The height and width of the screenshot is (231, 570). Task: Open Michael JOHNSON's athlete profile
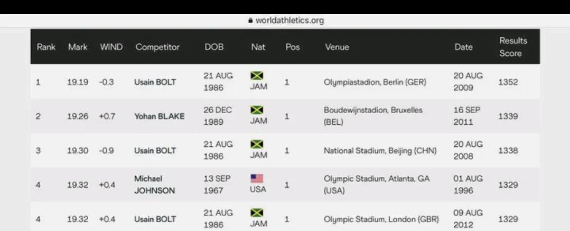pyautogui.click(x=155, y=185)
